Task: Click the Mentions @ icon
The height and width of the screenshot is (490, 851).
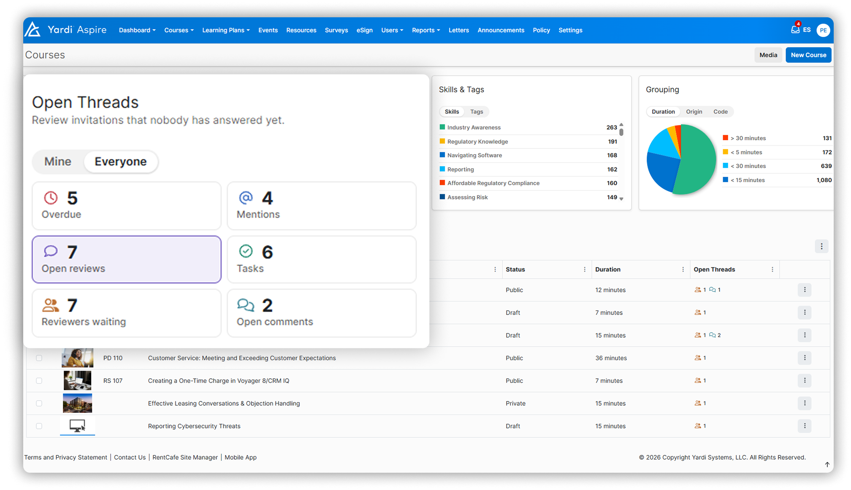Action: pyautogui.click(x=246, y=197)
